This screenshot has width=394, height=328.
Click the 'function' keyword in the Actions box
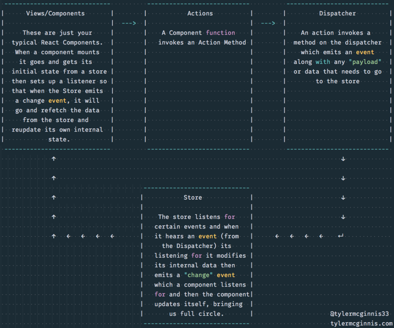click(x=220, y=33)
